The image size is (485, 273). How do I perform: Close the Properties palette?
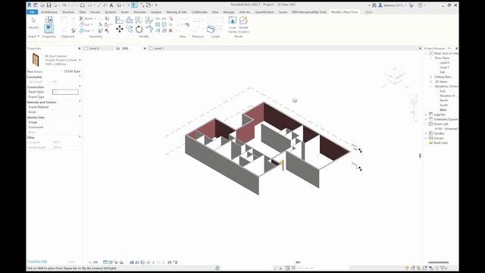click(79, 49)
